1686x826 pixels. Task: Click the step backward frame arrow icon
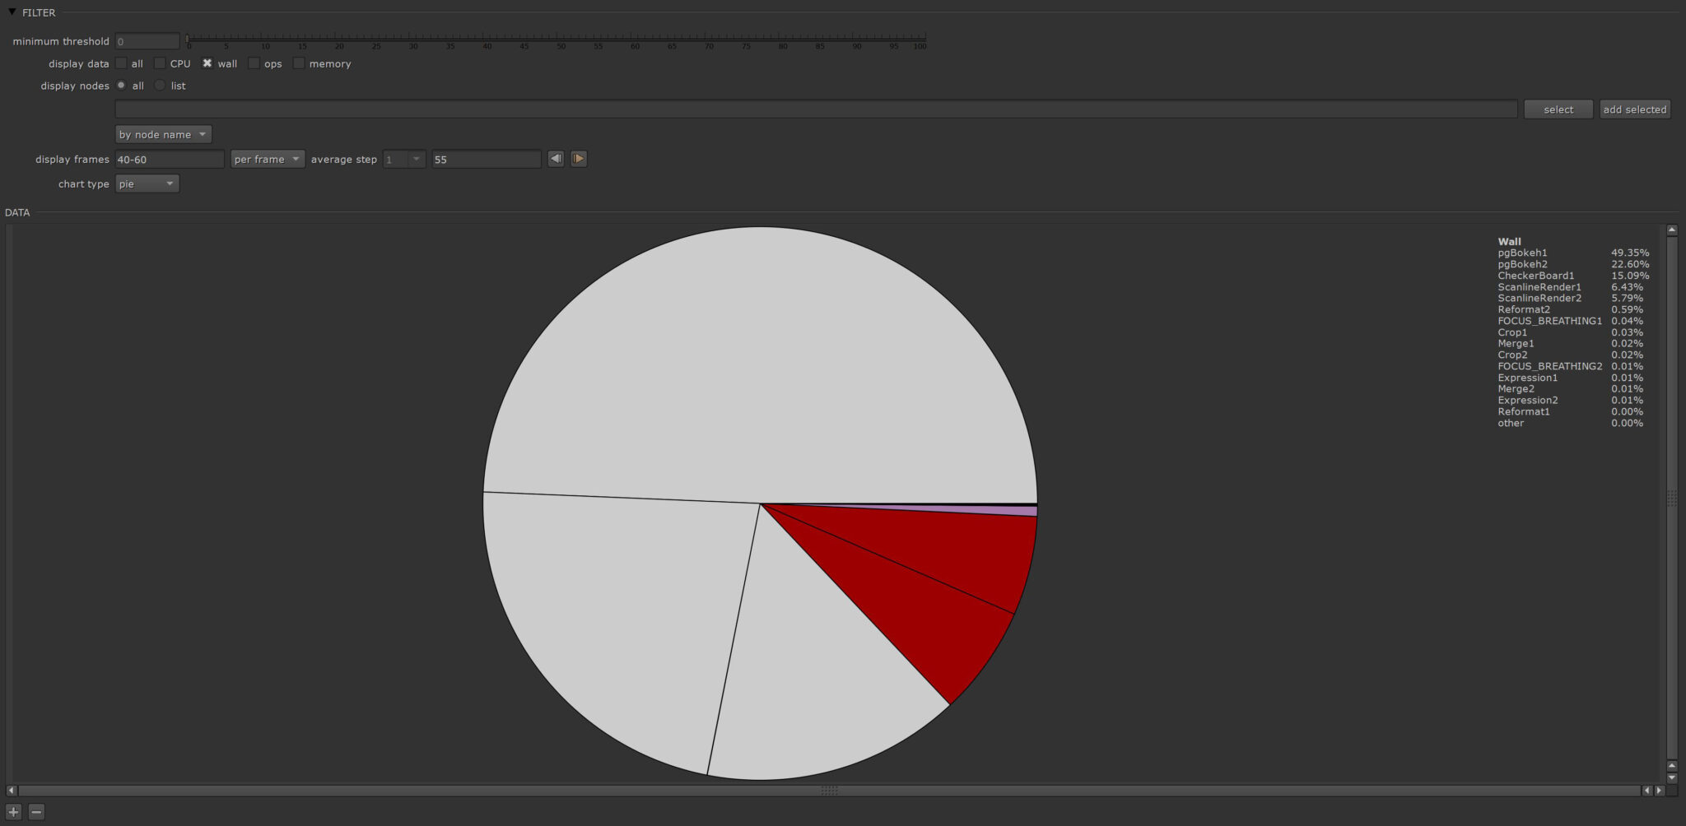pyautogui.click(x=556, y=158)
